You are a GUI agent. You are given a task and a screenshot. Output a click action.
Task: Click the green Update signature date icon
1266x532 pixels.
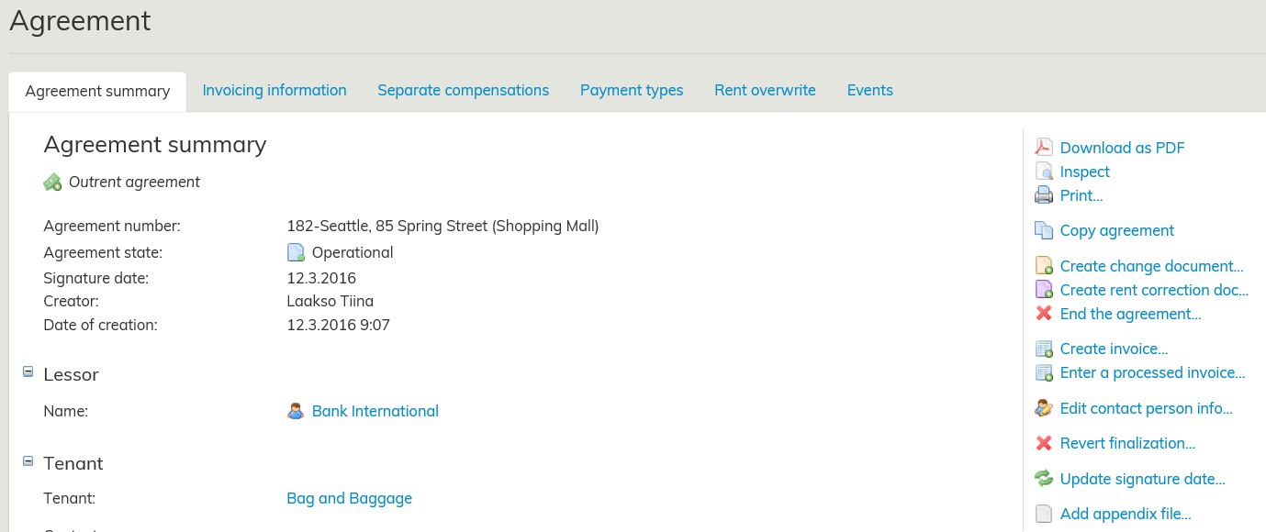[x=1044, y=479]
